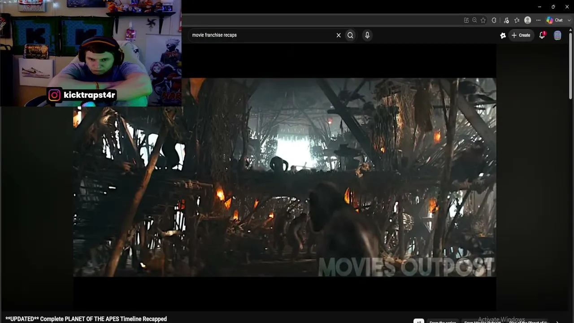Start voice search with the microphone
The image size is (574, 323).
tap(367, 35)
